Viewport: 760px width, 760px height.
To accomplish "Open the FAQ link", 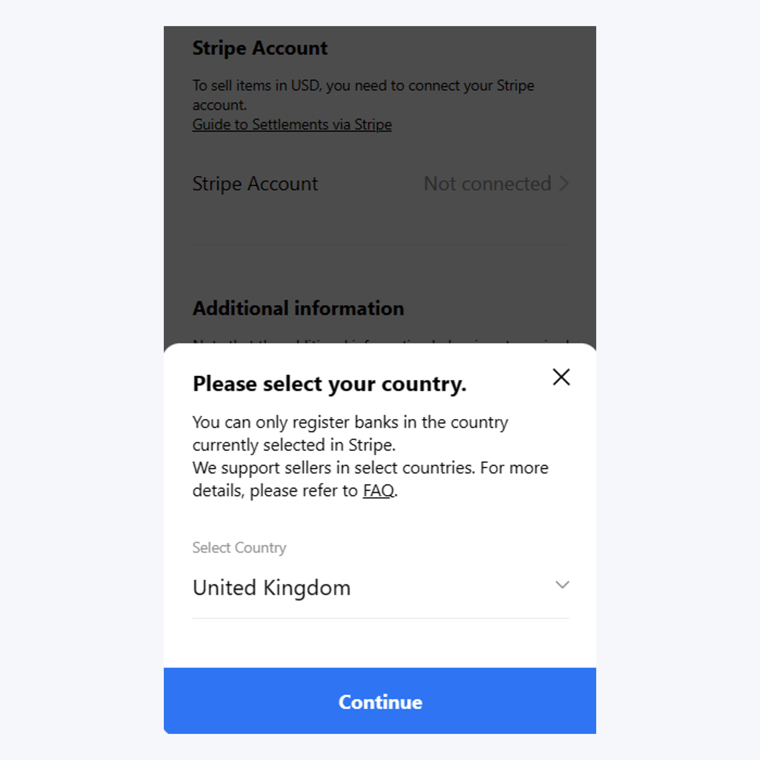I will pos(378,490).
